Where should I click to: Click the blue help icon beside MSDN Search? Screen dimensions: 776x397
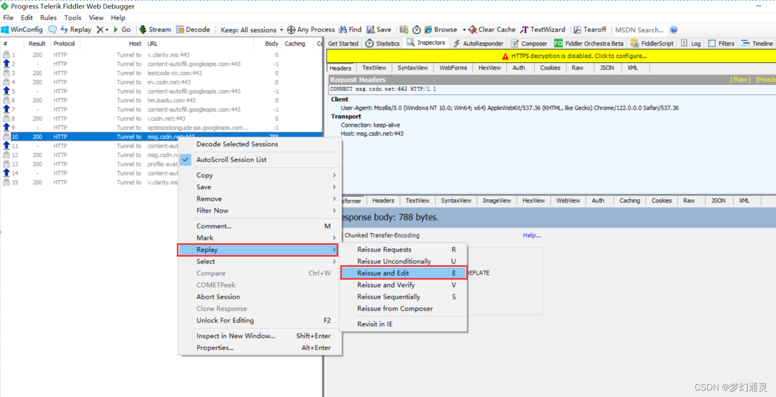click(x=674, y=30)
